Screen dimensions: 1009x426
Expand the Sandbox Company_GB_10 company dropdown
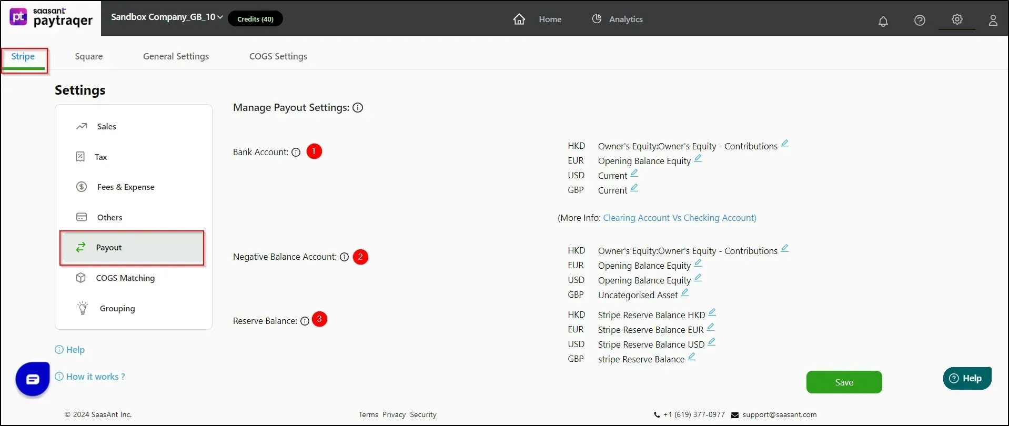pos(167,17)
